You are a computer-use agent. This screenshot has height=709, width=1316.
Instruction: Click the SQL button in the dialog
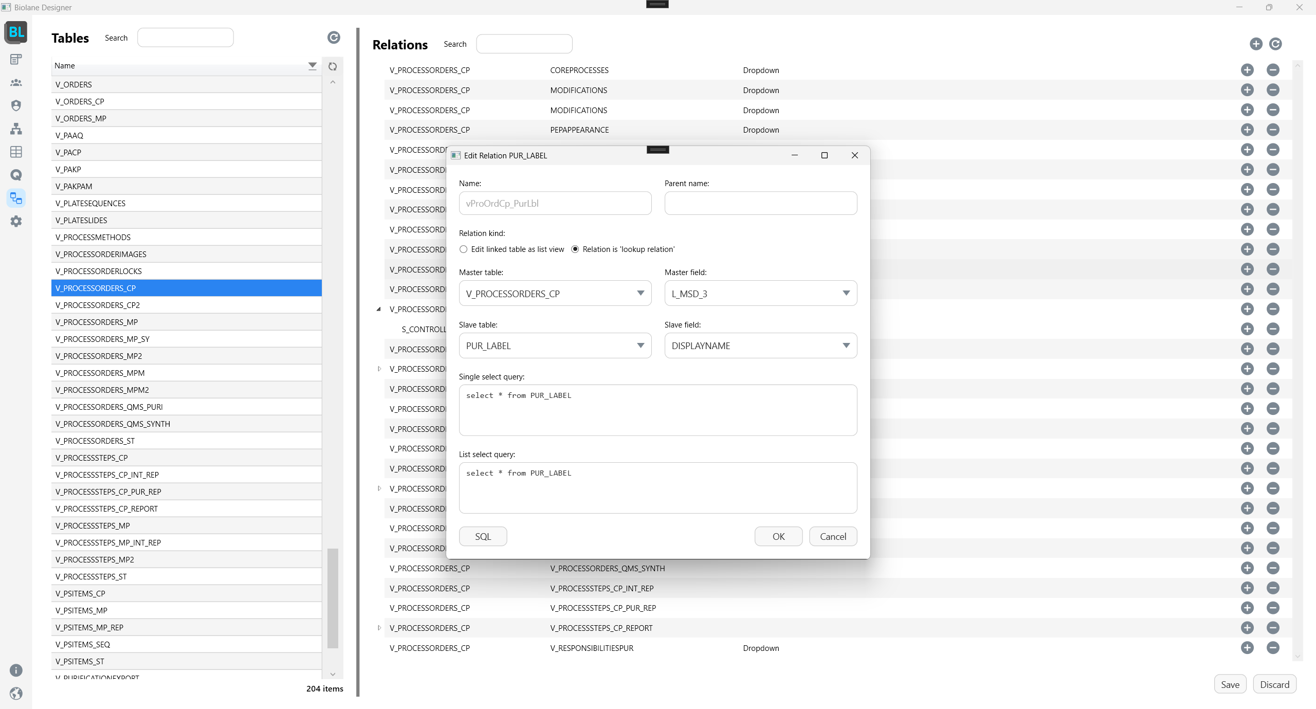[x=483, y=536]
